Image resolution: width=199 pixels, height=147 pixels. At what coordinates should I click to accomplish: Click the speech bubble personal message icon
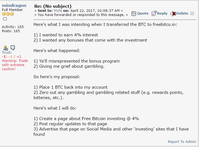click(x=13, y=48)
